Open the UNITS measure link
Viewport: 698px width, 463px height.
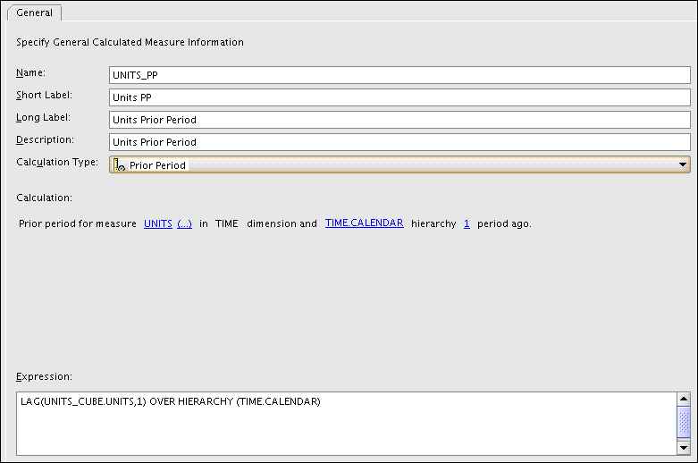pyautogui.click(x=157, y=223)
